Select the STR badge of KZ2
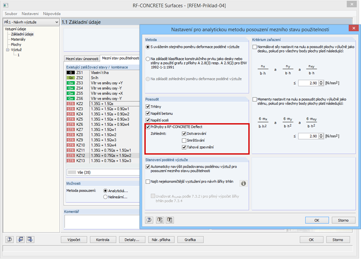Image resolution: width=361 pixels, height=259 pixels. [x=71, y=104]
